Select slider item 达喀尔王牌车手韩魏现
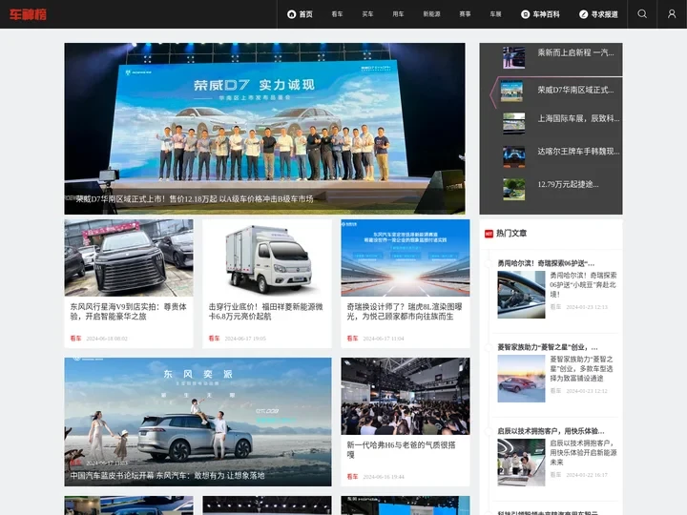 click(578, 151)
